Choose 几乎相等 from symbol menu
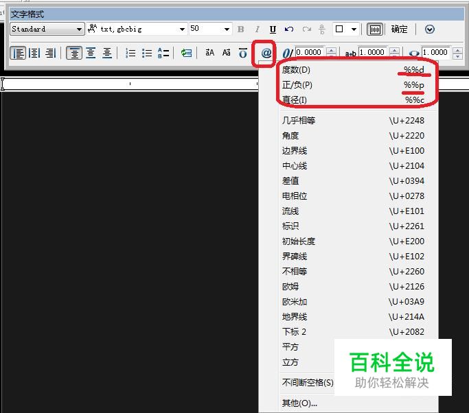The height and width of the screenshot is (413, 469). (x=353, y=121)
